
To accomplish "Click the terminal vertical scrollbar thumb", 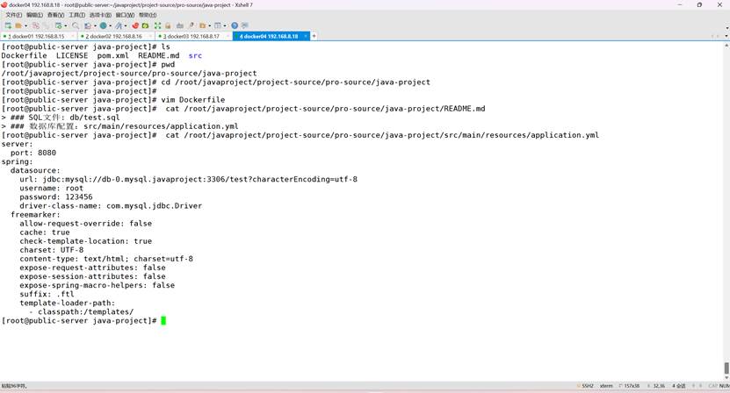I will click(726, 368).
